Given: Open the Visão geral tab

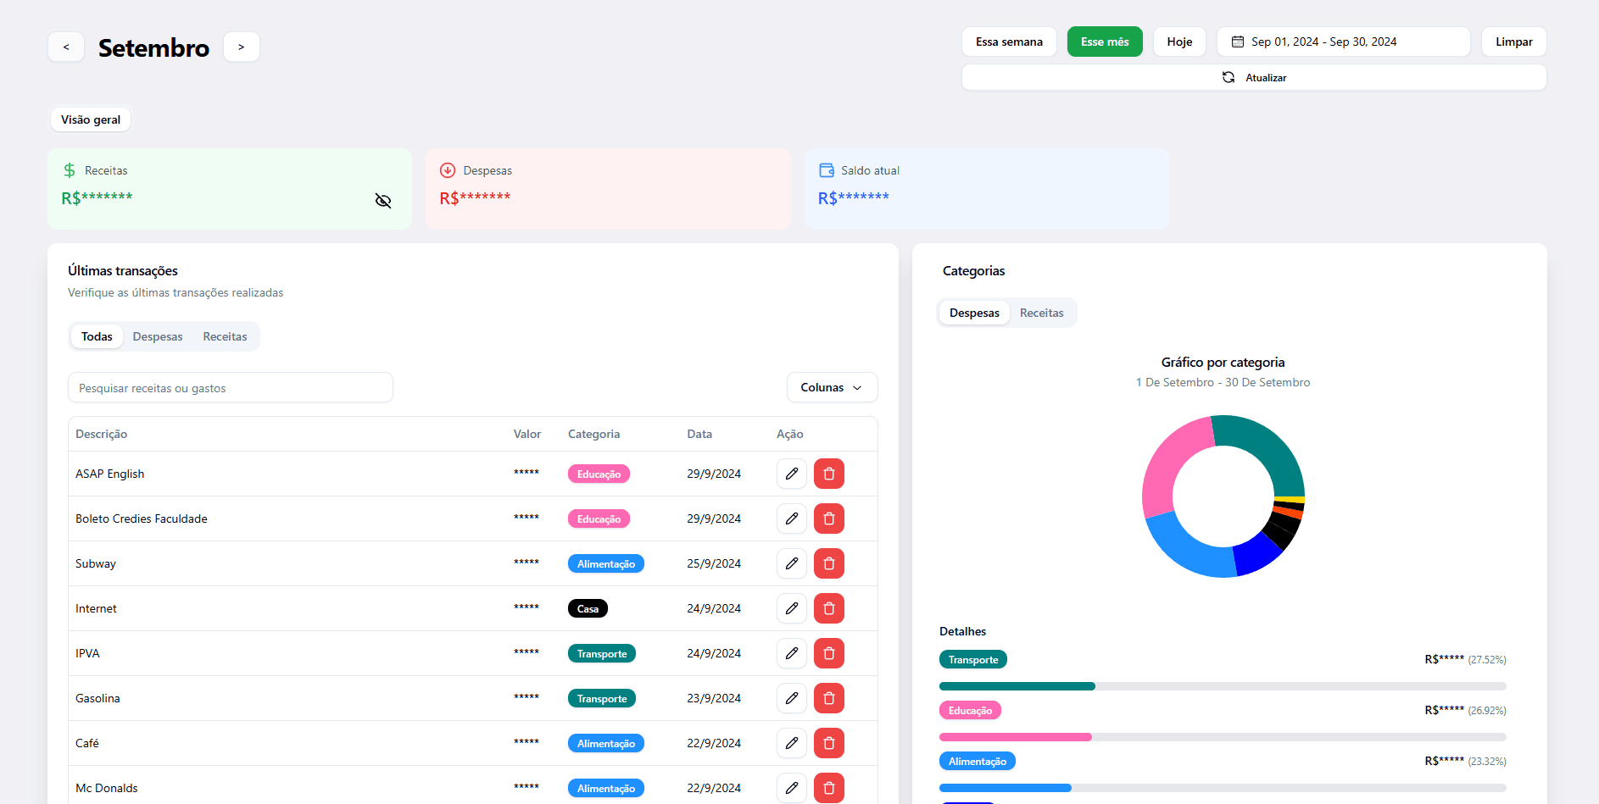Looking at the screenshot, I should click(91, 119).
